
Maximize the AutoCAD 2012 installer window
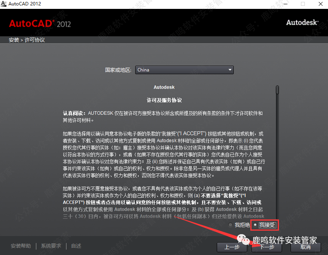pos(303,4)
